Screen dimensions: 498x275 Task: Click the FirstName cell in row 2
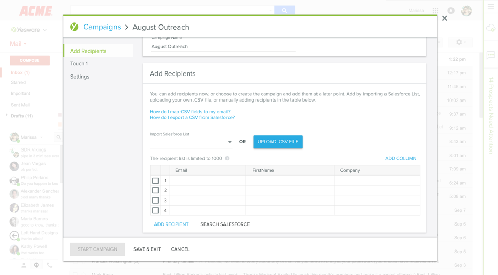pyautogui.click(x=290, y=190)
